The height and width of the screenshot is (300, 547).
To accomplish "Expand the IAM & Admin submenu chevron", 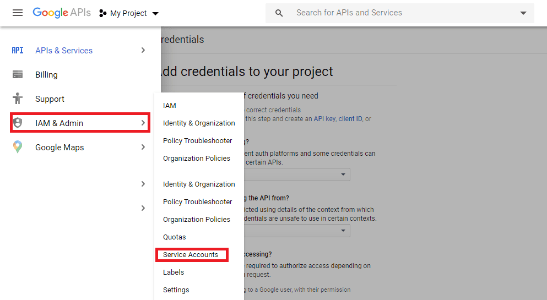I will (143, 123).
